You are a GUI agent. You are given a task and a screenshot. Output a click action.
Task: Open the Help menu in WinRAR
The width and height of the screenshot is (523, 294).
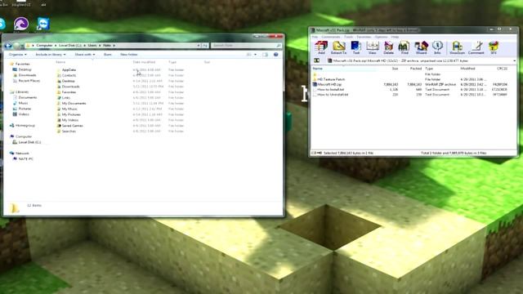coord(395,37)
